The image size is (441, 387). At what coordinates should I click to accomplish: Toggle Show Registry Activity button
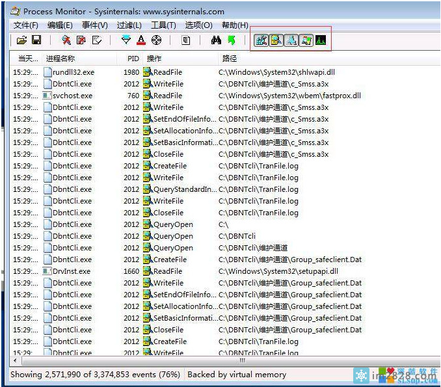[261, 40]
